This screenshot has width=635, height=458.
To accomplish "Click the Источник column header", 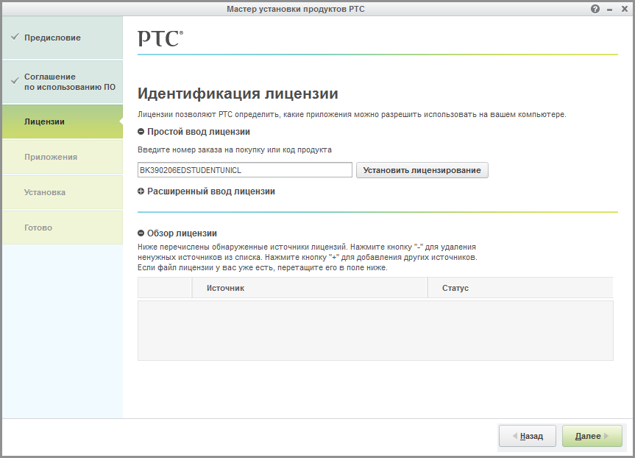I will point(309,288).
